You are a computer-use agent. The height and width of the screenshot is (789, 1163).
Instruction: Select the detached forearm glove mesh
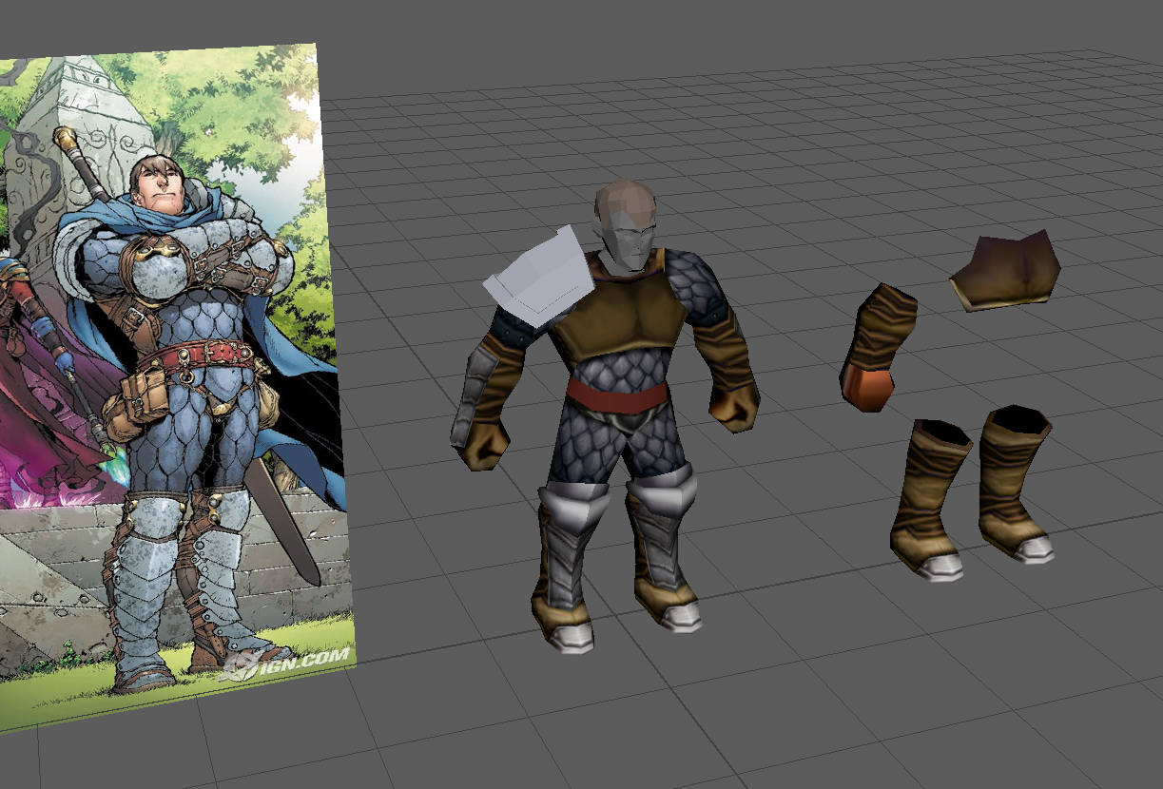point(878,347)
